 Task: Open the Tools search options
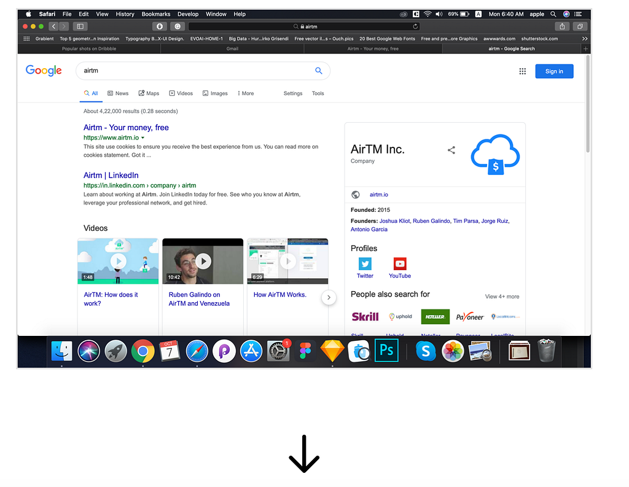coord(318,93)
